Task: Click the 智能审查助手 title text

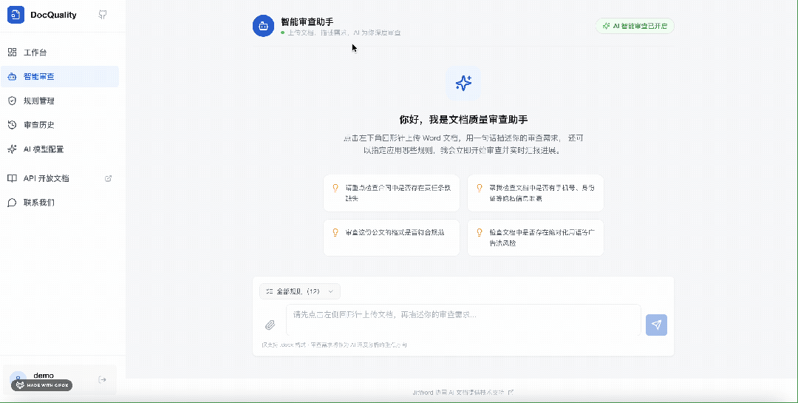Action: coord(307,22)
